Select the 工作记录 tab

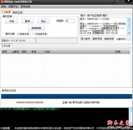[x=6, y=46]
